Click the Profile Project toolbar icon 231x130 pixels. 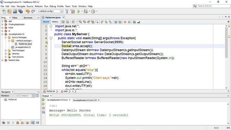(x=93, y=11)
